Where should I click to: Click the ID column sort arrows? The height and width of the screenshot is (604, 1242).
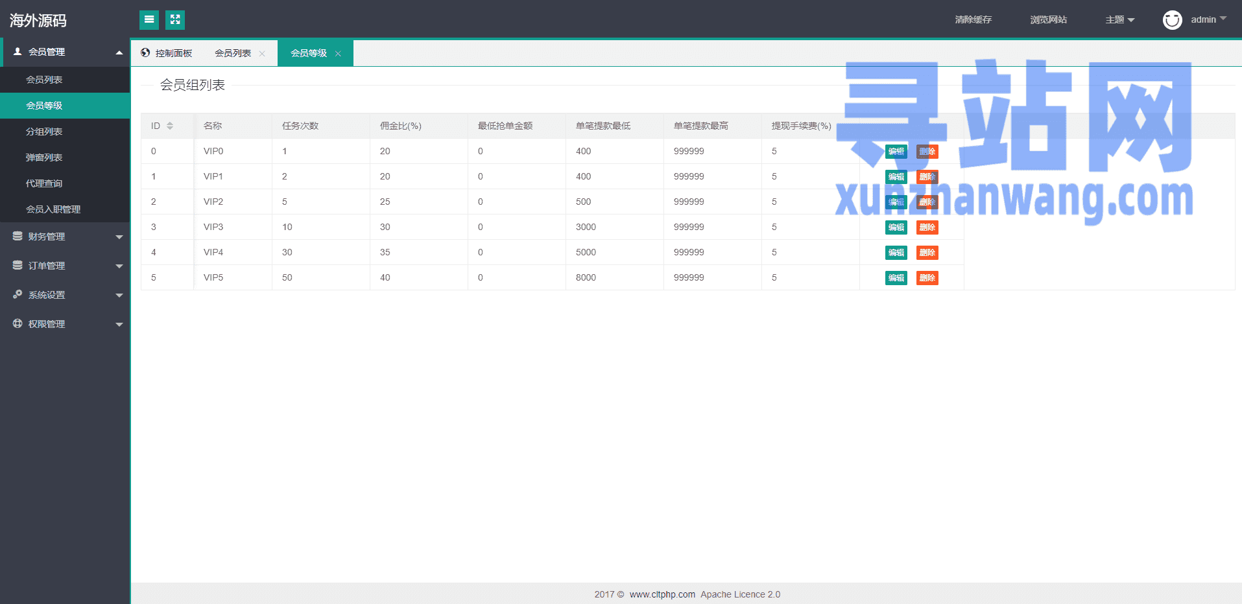click(x=170, y=126)
